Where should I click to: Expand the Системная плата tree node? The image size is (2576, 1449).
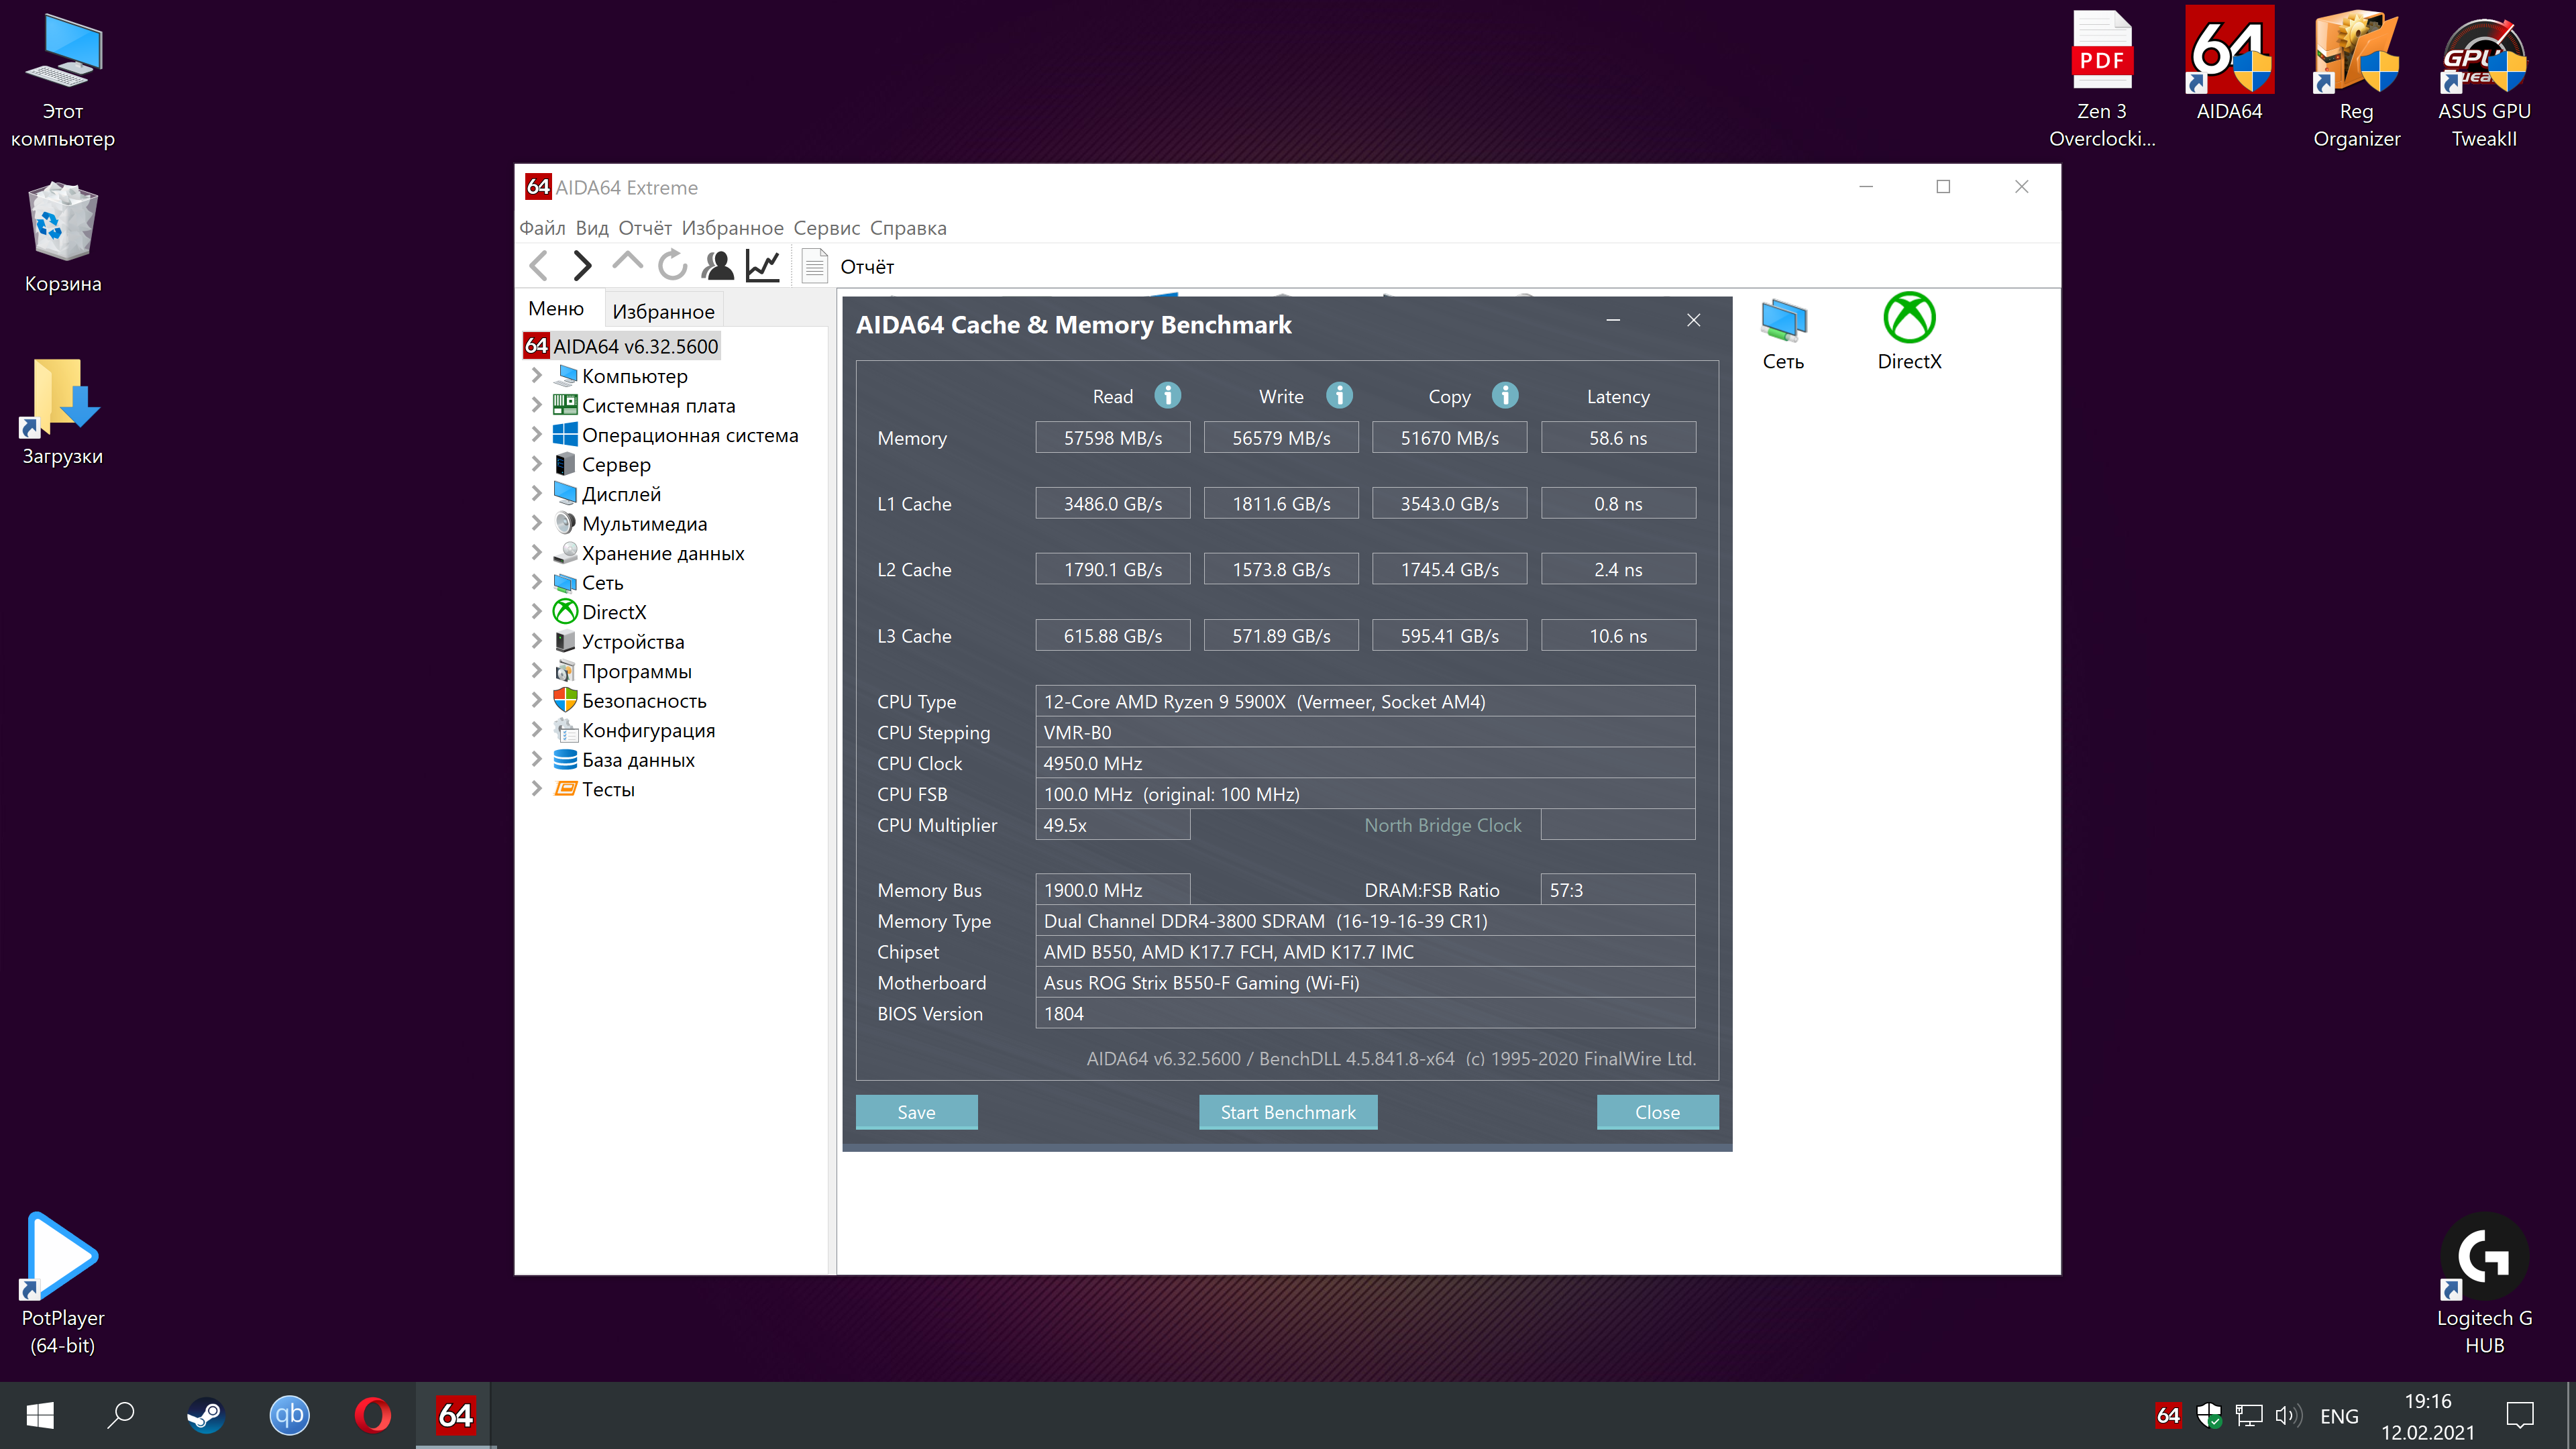[537, 405]
